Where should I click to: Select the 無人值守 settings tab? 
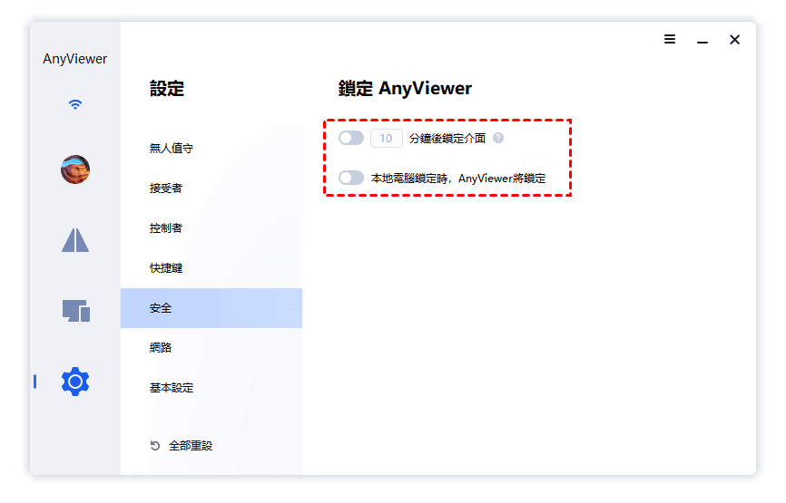click(x=211, y=148)
